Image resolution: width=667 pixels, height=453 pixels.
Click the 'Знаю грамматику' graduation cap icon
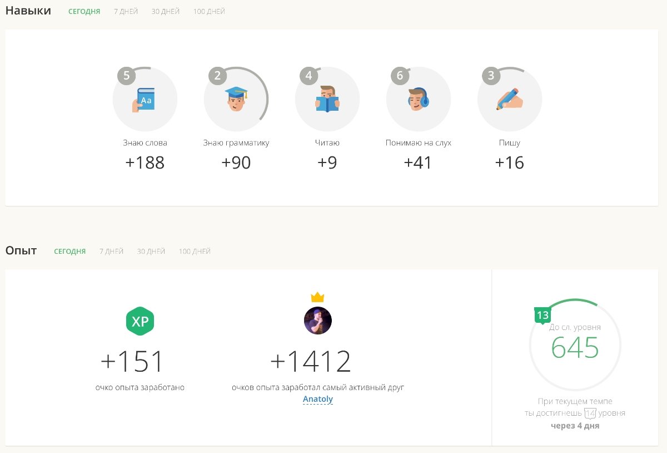(236, 100)
